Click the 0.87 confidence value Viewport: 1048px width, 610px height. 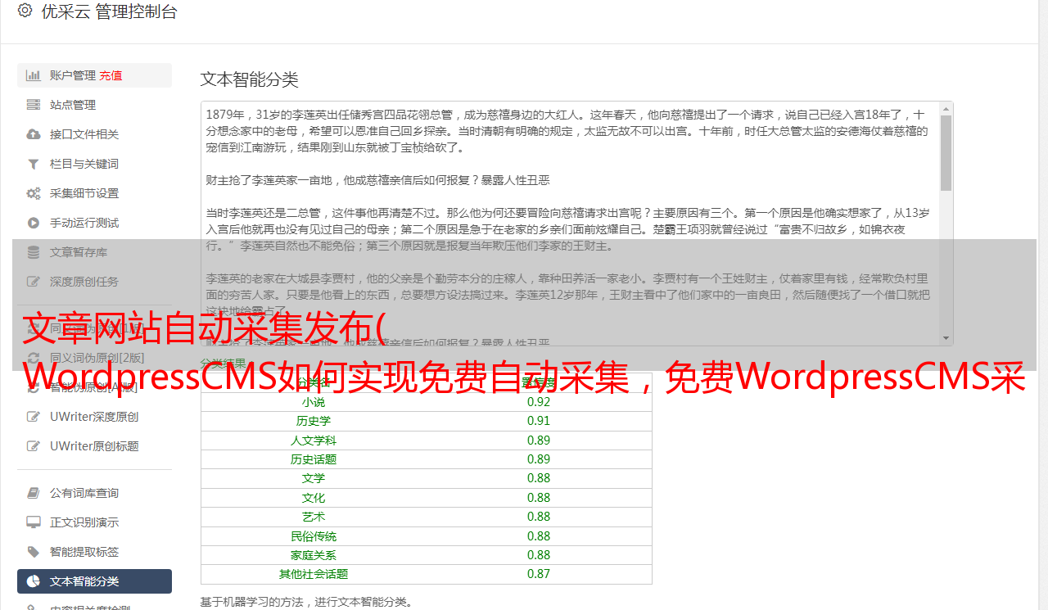point(539,574)
